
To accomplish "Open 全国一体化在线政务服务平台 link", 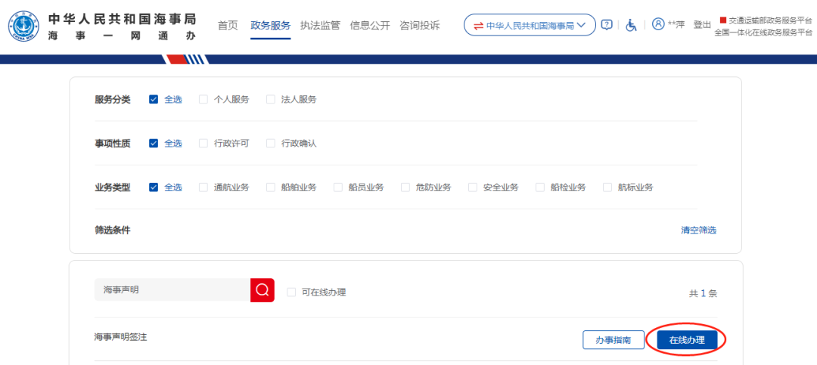I will tap(763, 32).
